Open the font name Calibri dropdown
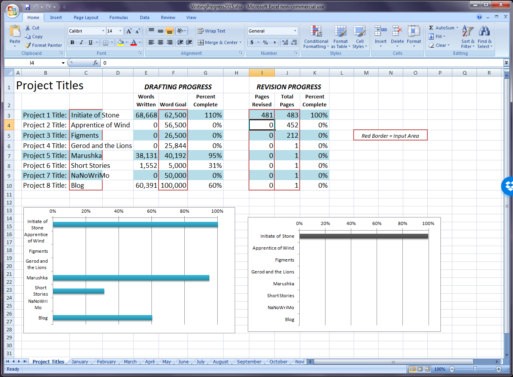This screenshot has height=377, width=513. click(103, 31)
